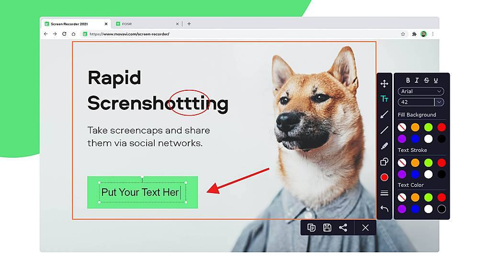Viewport: 479px width, 269px height.
Task: Toggle italic text formatting
Action: tap(417, 80)
